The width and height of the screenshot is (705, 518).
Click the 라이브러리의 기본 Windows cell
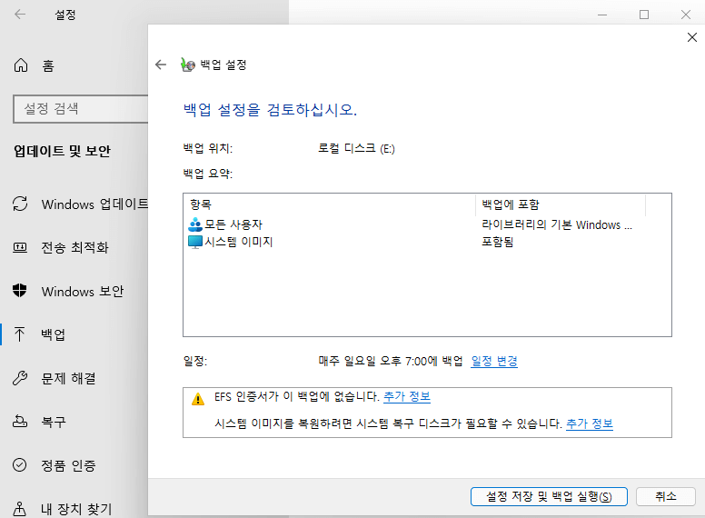click(x=557, y=224)
